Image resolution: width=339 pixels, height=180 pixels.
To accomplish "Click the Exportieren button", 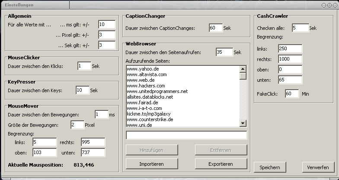I will pyautogui.click(x=221, y=164).
